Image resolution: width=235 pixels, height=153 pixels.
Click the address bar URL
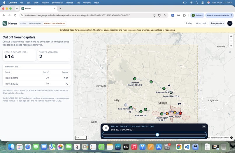tap(78, 15)
